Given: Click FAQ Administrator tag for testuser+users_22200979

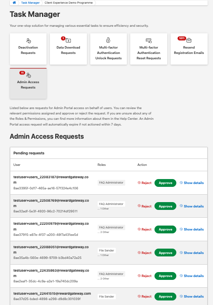Looking at the screenshot, I should pos(111,227).
